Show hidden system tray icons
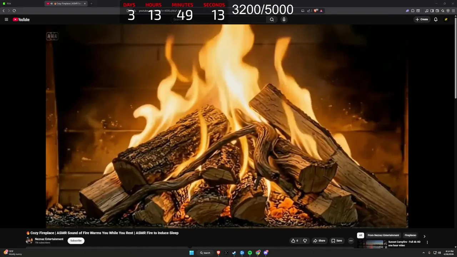The width and height of the screenshot is (457, 257). pyautogui.click(x=423, y=253)
